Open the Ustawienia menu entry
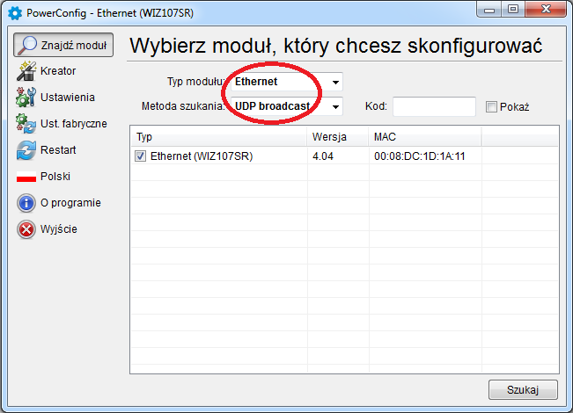The width and height of the screenshot is (573, 413). 68,98
